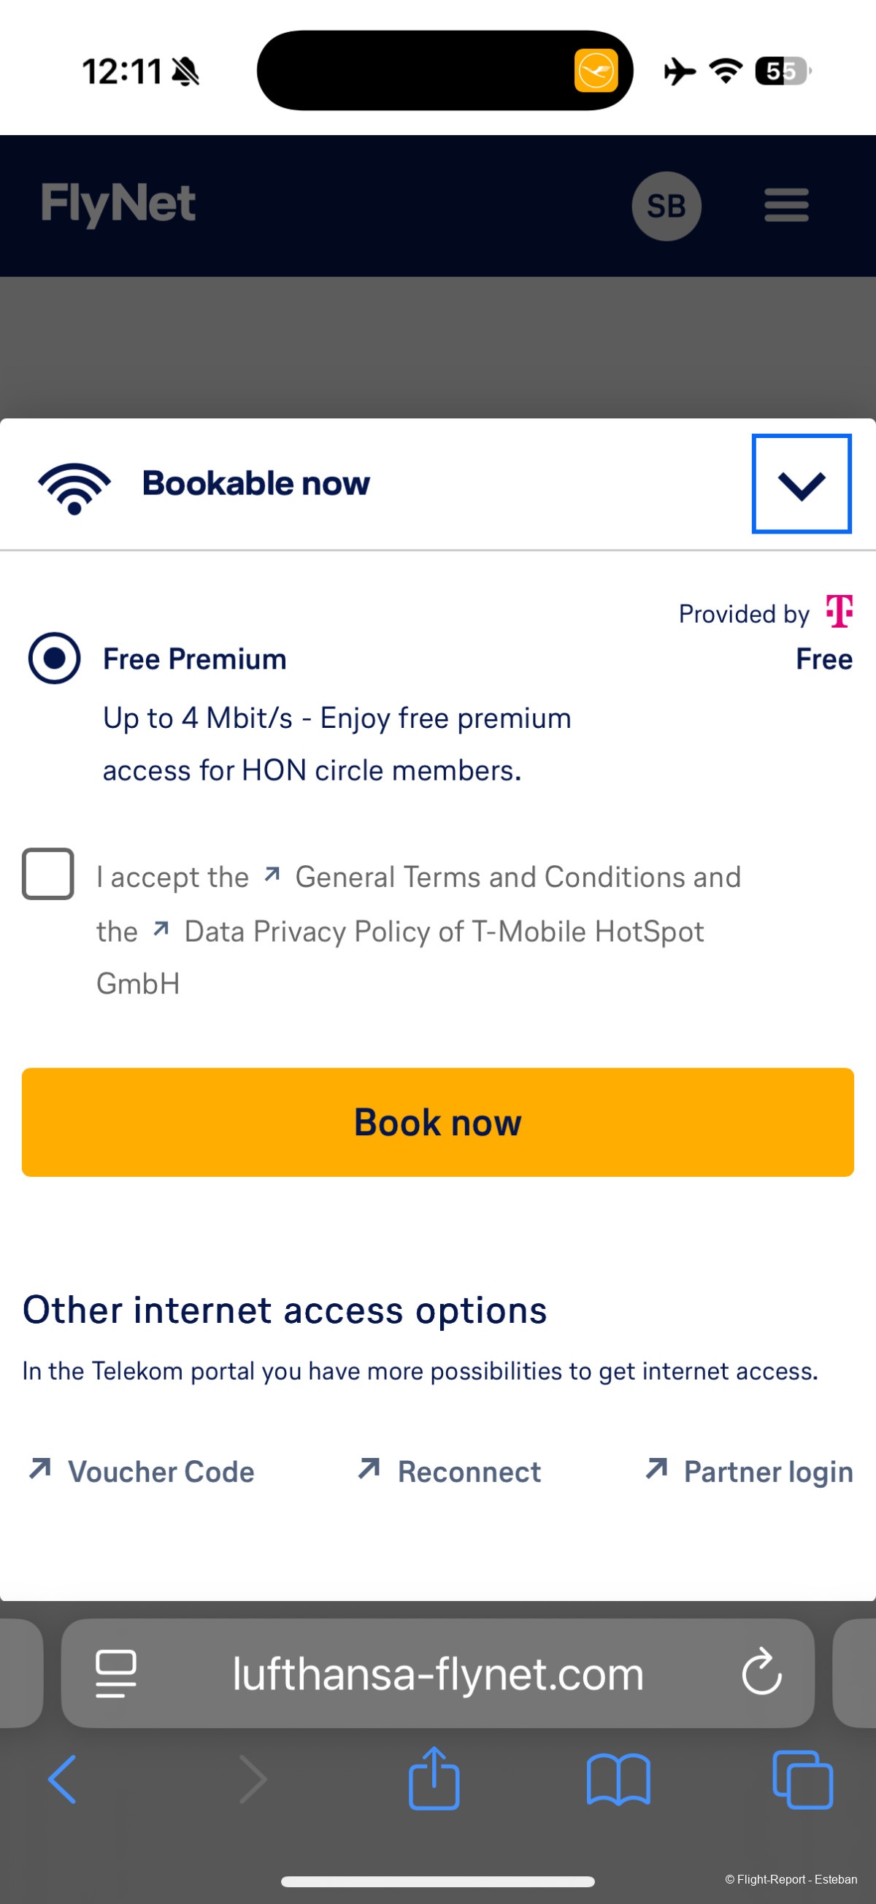Select the Free Premium radio option
Viewport: 876px width, 1904px height.
54,658
